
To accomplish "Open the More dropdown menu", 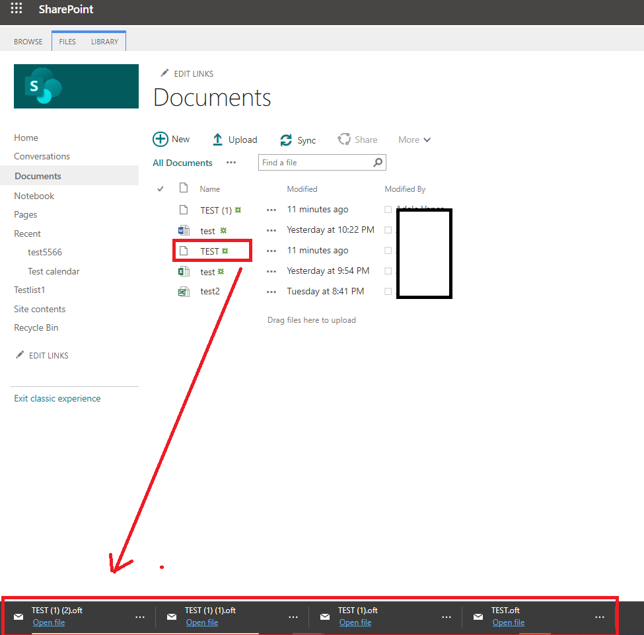I will pyautogui.click(x=413, y=140).
